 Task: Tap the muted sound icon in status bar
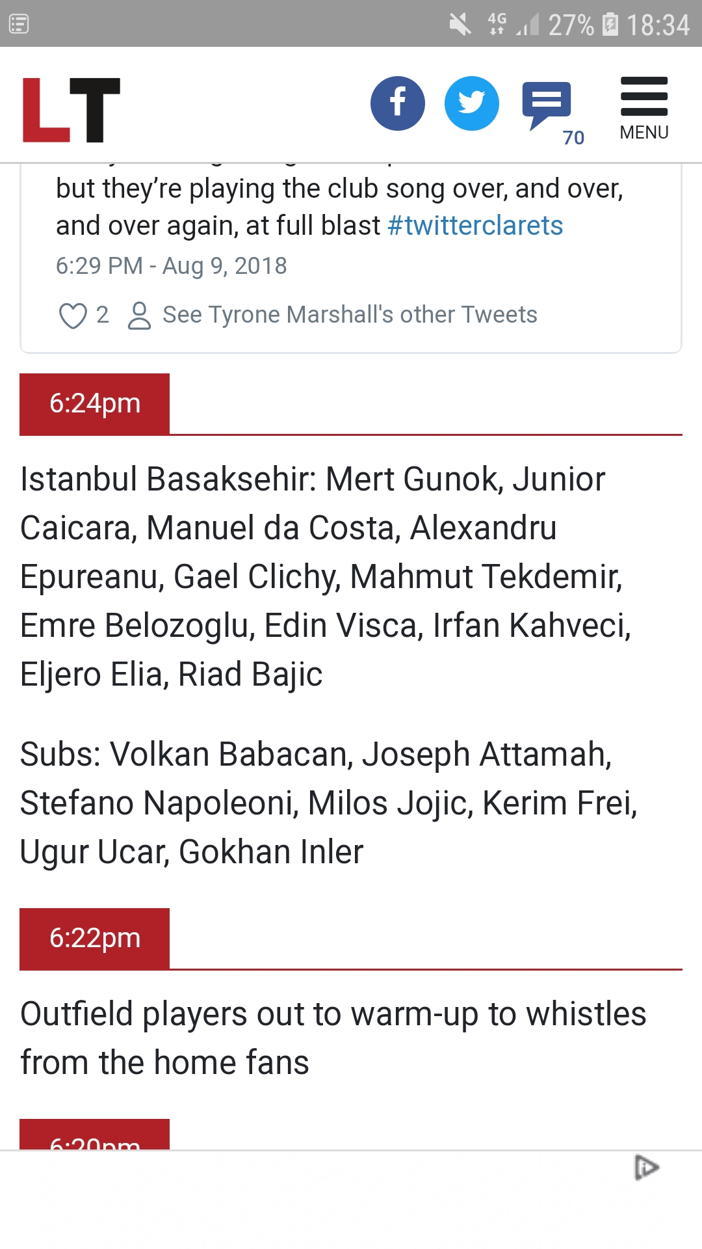tap(460, 25)
